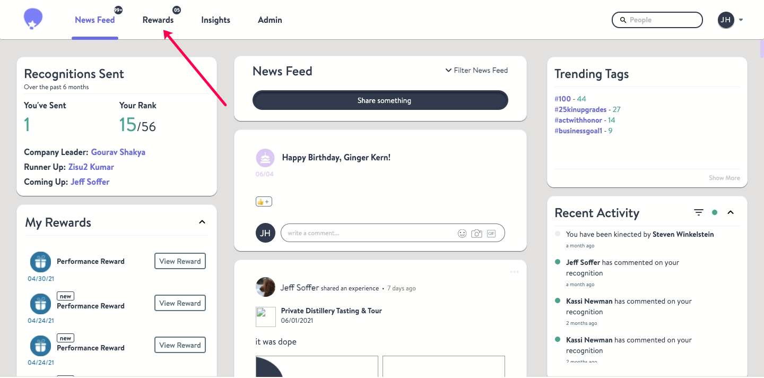Click the JH avatar beside comment box

(x=265, y=233)
